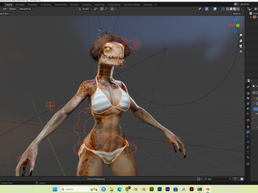Toggle wireframe viewport shading

[x=227, y=9]
